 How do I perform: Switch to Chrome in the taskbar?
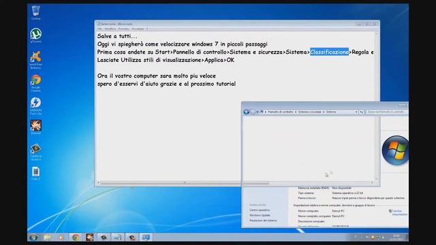pos(76,238)
